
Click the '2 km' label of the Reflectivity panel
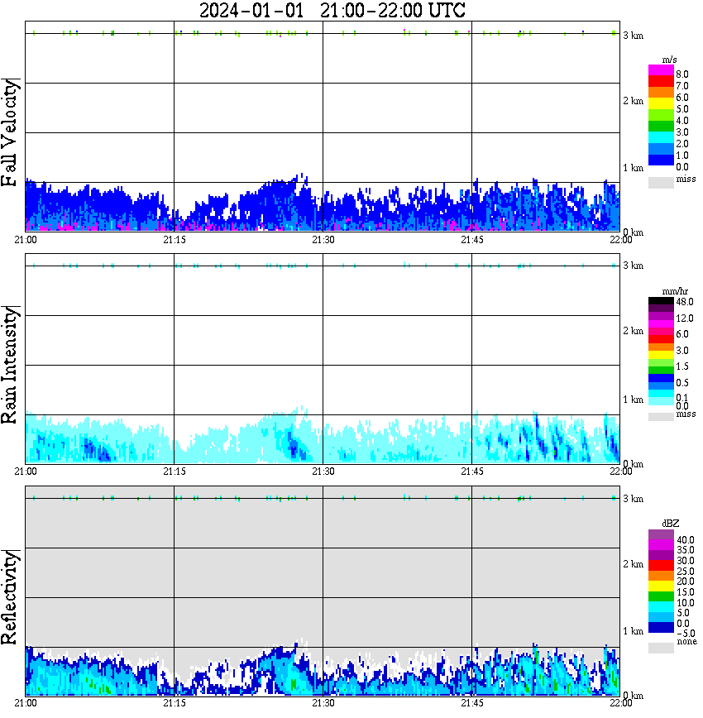[x=633, y=564]
